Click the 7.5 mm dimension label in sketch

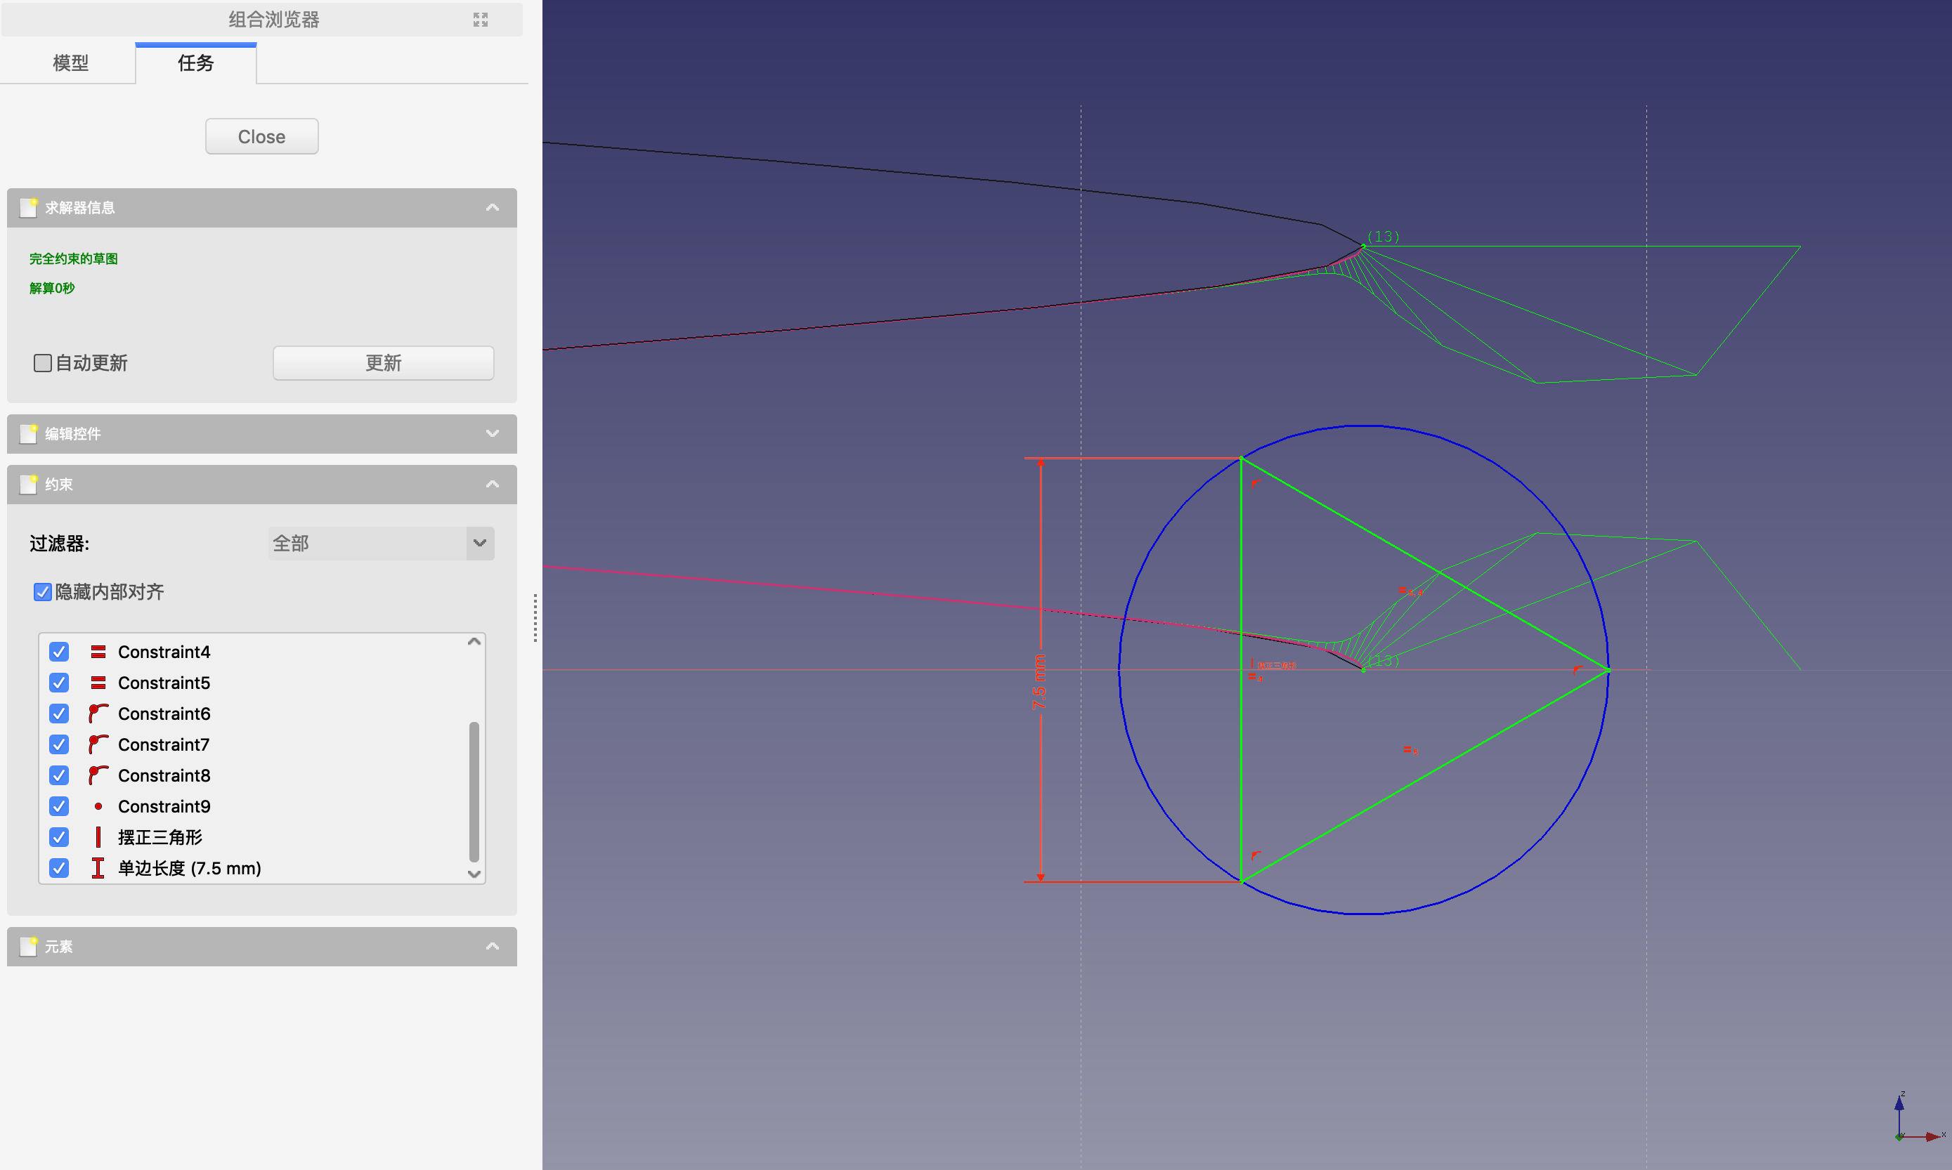(x=1039, y=682)
